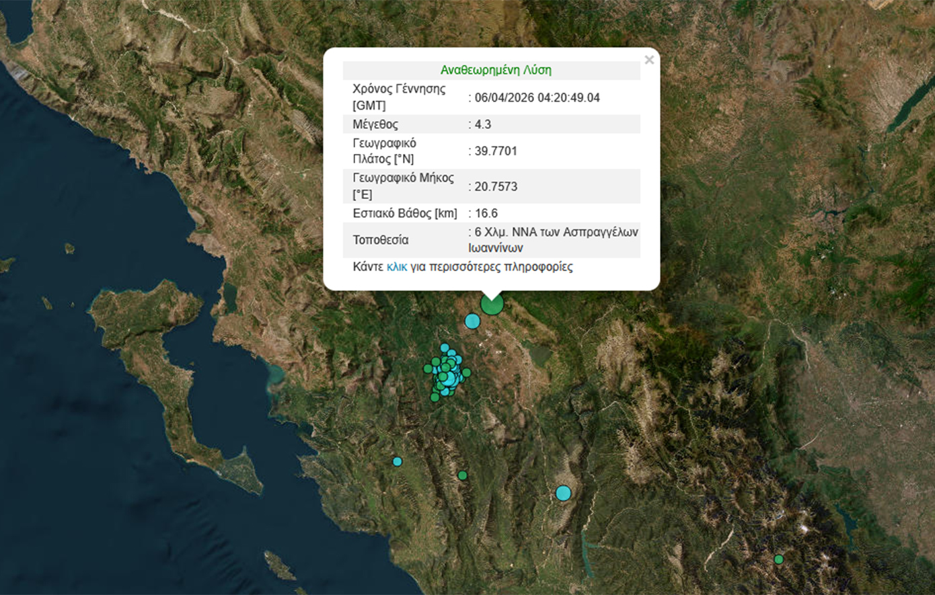Click the lone green marker south of the cluster
The height and width of the screenshot is (595, 935).
click(462, 475)
